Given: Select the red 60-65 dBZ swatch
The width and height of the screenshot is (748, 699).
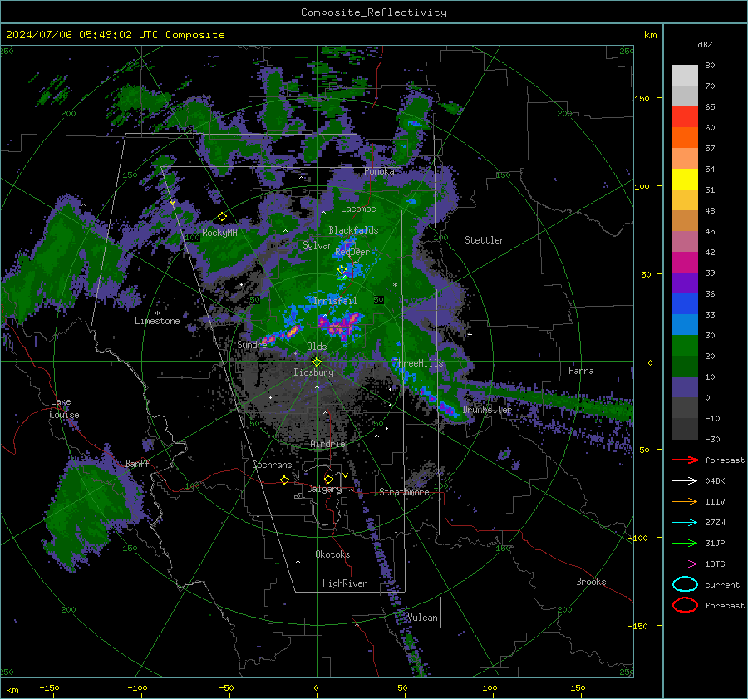Looking at the screenshot, I should (685, 117).
